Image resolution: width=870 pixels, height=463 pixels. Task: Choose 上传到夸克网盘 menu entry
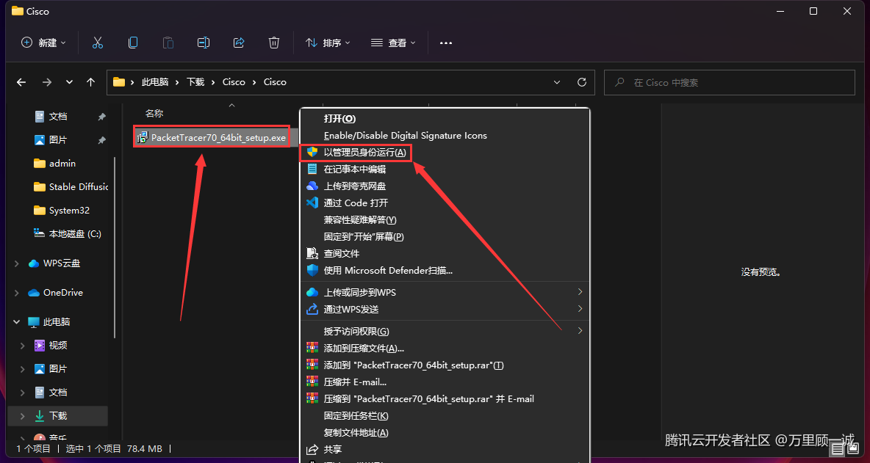[x=355, y=186]
